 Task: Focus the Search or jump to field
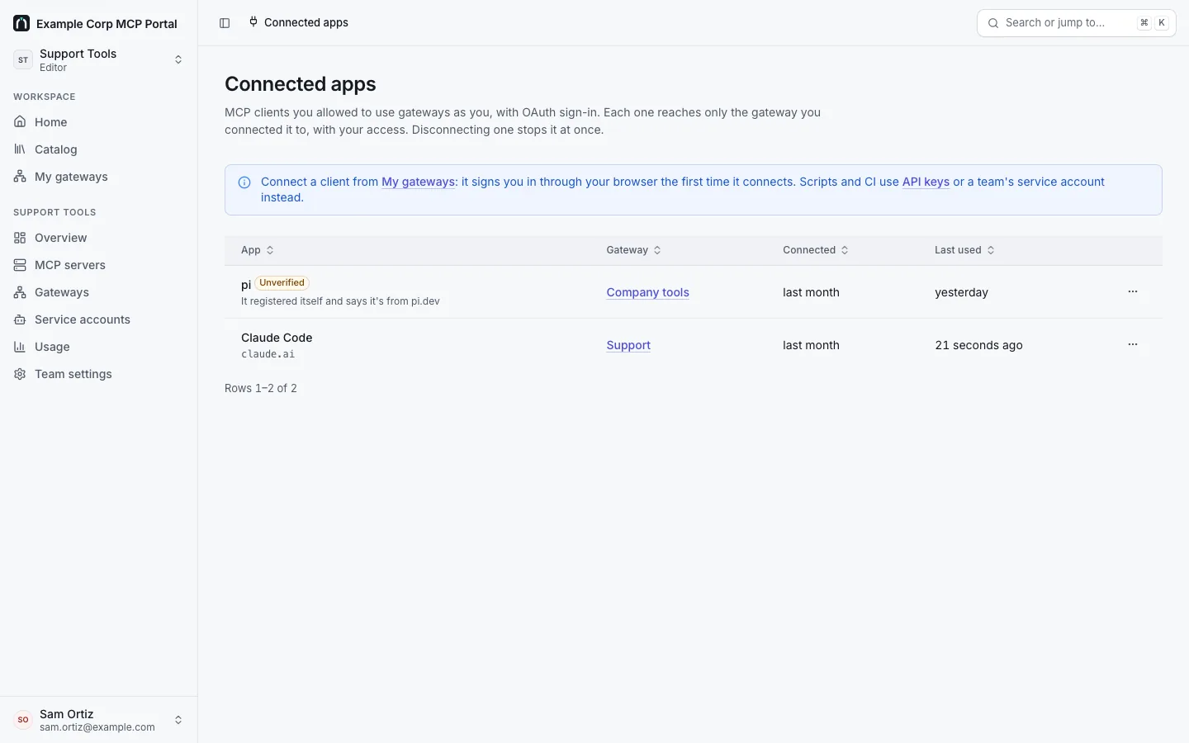pos(1077,23)
